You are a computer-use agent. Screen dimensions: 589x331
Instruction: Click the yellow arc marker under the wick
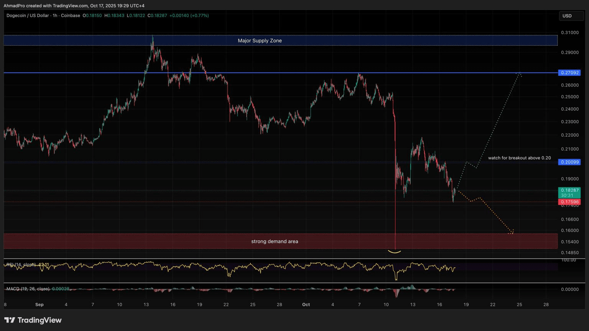(395, 251)
